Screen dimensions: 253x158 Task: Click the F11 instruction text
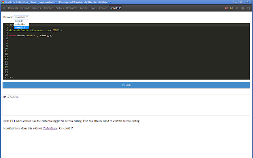click(71, 121)
